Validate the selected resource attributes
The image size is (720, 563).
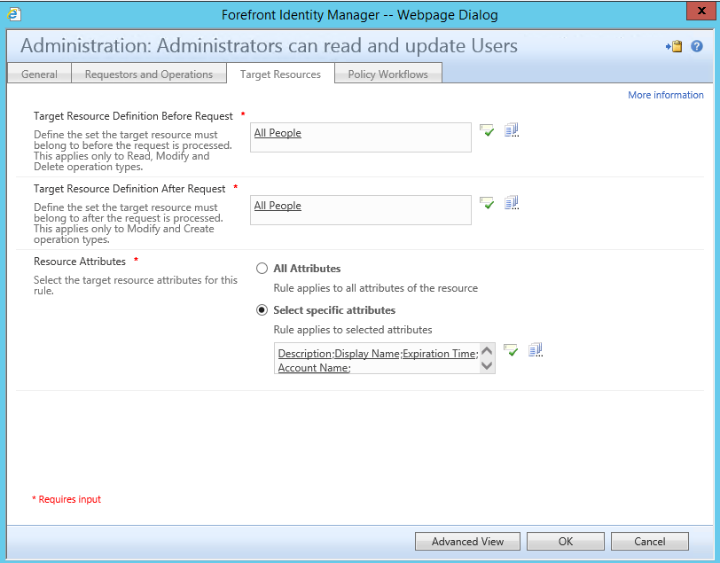point(511,350)
